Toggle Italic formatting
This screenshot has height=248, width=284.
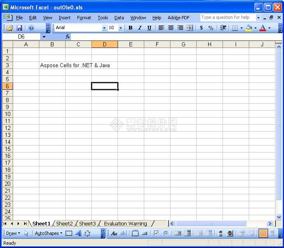[x=140, y=28]
